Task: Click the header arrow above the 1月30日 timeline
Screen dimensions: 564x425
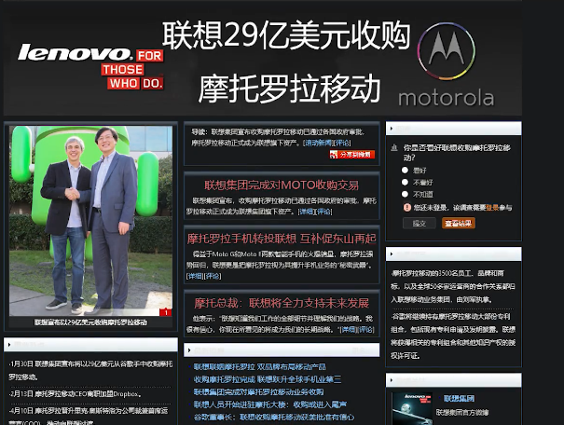Action: 9,345
